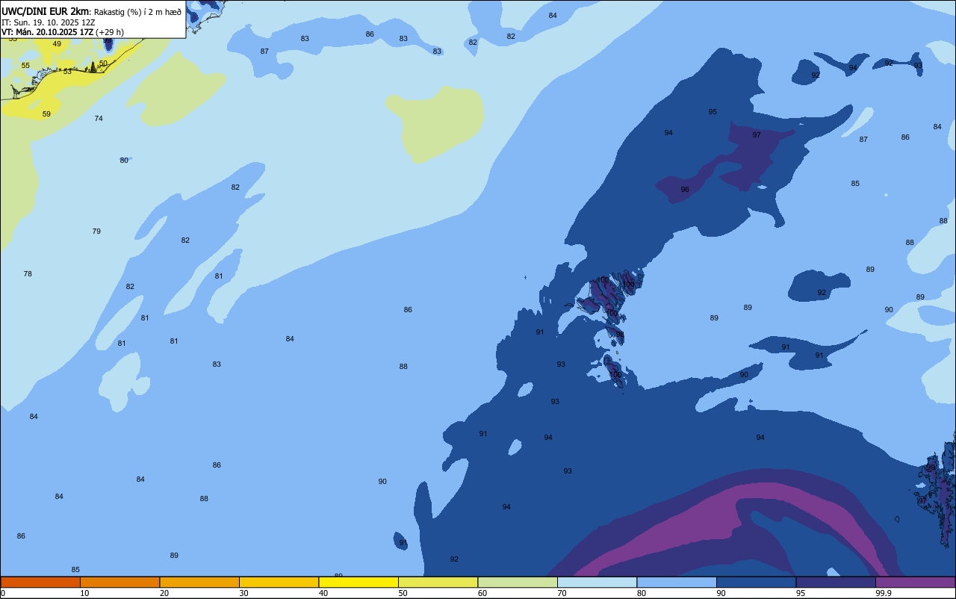The width and height of the screenshot is (956, 599).
Task: Click the purple legend segment above 99.9
Action: 915,583
